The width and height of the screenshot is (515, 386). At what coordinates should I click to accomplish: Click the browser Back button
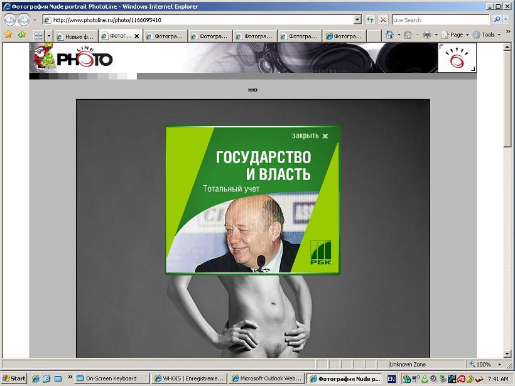(x=10, y=20)
